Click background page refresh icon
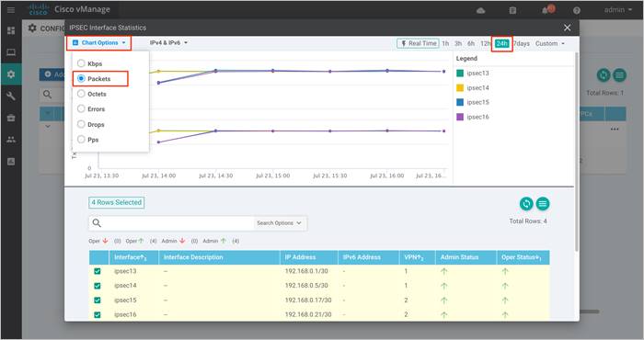Screen dimensions: 644x340 (x=604, y=75)
